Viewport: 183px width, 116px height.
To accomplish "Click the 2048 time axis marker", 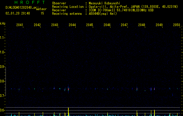I will coord(142,25).
